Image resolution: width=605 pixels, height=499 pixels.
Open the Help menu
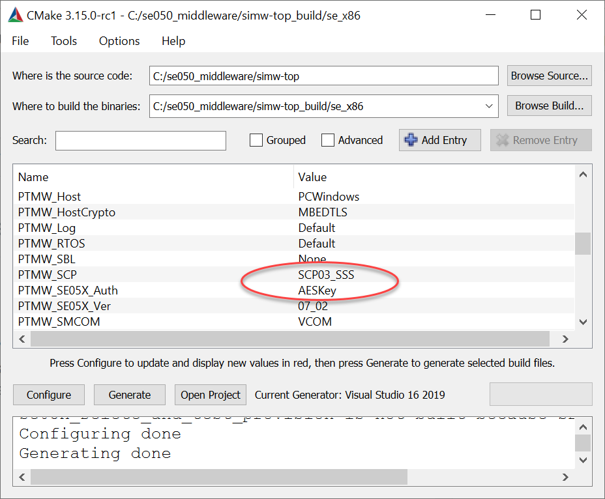[173, 41]
